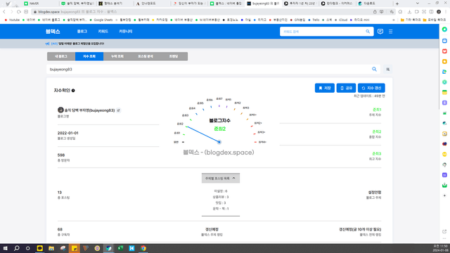This screenshot has width=450, height=253.
Task: Select the 지수 조회 tab
Action: coord(89,56)
